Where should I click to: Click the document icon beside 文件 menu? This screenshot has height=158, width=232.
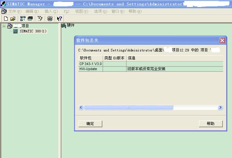(4, 11)
